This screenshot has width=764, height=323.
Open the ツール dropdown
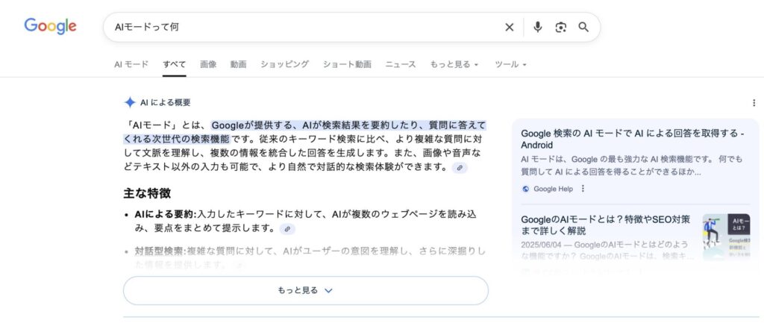point(510,65)
